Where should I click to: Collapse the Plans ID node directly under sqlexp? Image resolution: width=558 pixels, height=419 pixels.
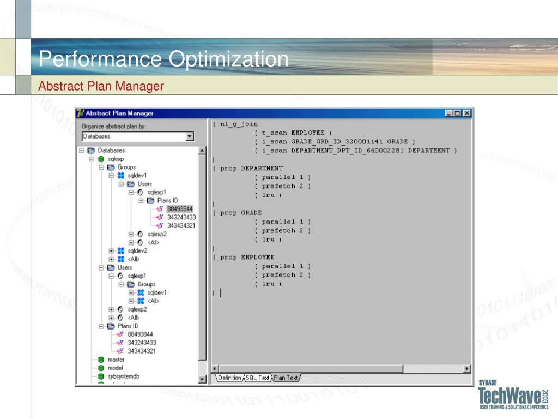[101, 326]
